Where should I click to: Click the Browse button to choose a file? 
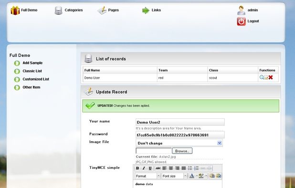182,151
